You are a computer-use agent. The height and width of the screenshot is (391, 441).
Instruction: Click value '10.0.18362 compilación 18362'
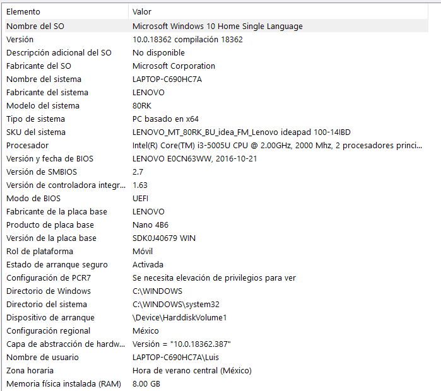[187, 39]
